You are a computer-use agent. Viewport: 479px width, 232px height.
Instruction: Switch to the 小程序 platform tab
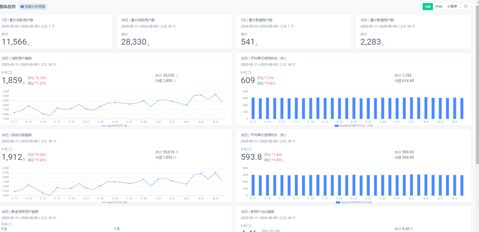click(452, 6)
